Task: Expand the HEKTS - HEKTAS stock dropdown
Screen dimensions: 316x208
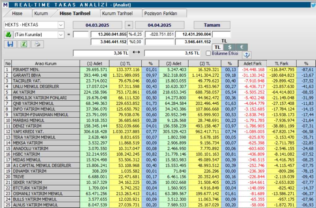Action: coord(61,25)
